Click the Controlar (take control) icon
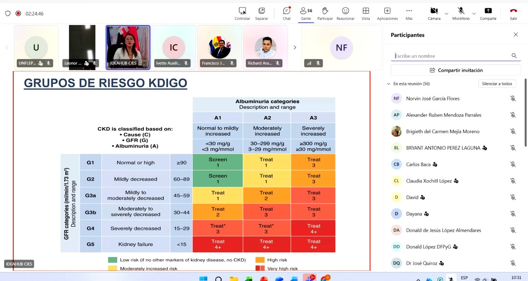This screenshot has height=281, width=528. [x=242, y=11]
